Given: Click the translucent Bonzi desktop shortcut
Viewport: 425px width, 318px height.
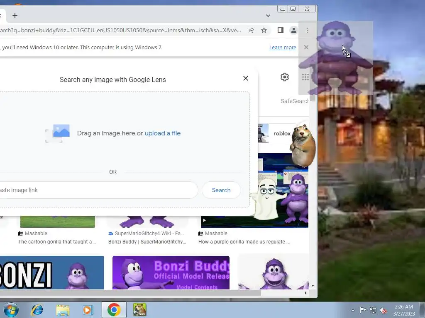Looking at the screenshot, I should pyautogui.click(x=336, y=58).
